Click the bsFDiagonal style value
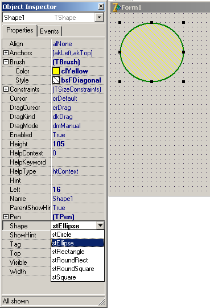 point(81,80)
